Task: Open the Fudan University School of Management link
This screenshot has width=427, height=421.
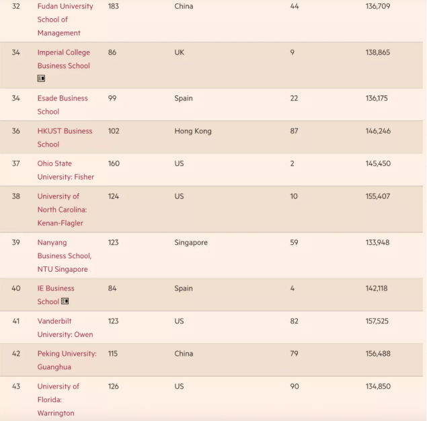Action: point(65,20)
